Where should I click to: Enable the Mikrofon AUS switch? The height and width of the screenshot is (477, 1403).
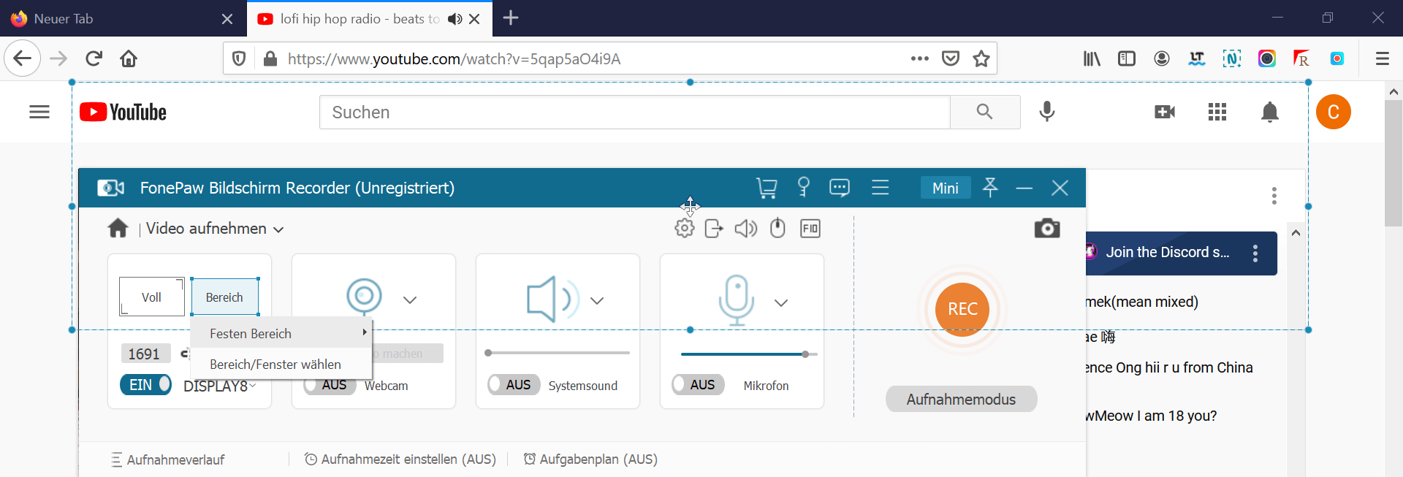click(x=699, y=384)
